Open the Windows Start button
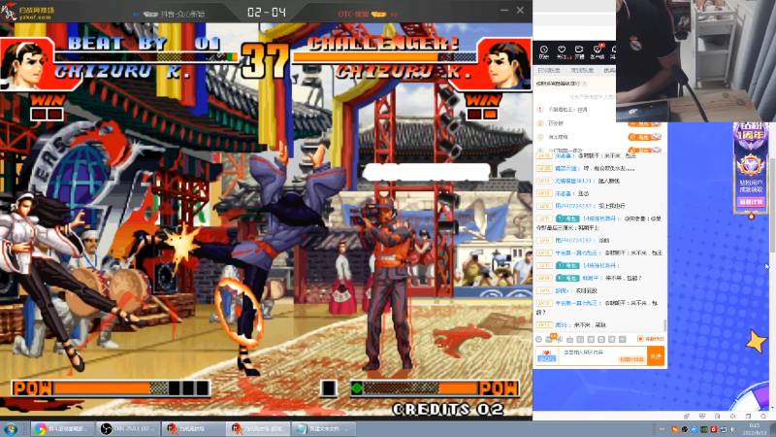 11,428
